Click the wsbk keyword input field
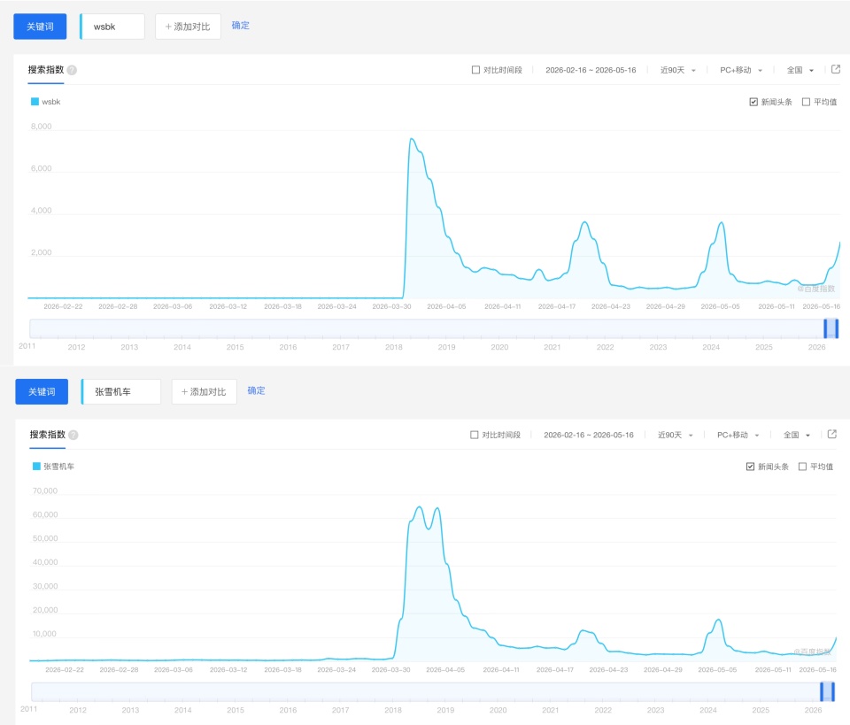 [x=112, y=27]
